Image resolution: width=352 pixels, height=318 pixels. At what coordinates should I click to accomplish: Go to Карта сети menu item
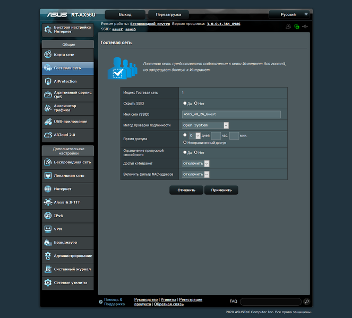[68, 55]
